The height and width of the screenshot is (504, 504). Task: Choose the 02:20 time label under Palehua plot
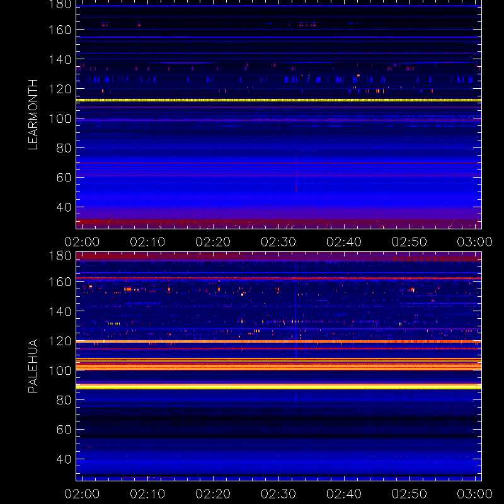213,494
